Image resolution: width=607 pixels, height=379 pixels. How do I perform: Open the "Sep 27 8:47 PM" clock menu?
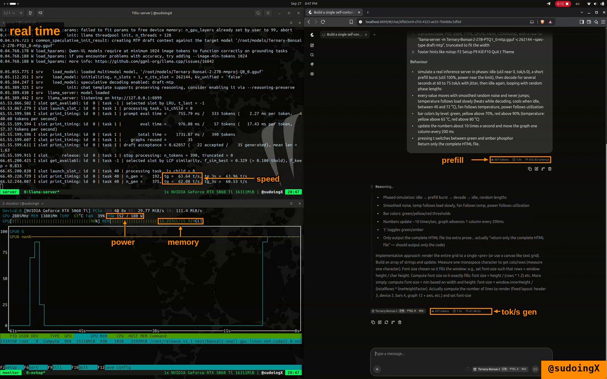click(303, 4)
